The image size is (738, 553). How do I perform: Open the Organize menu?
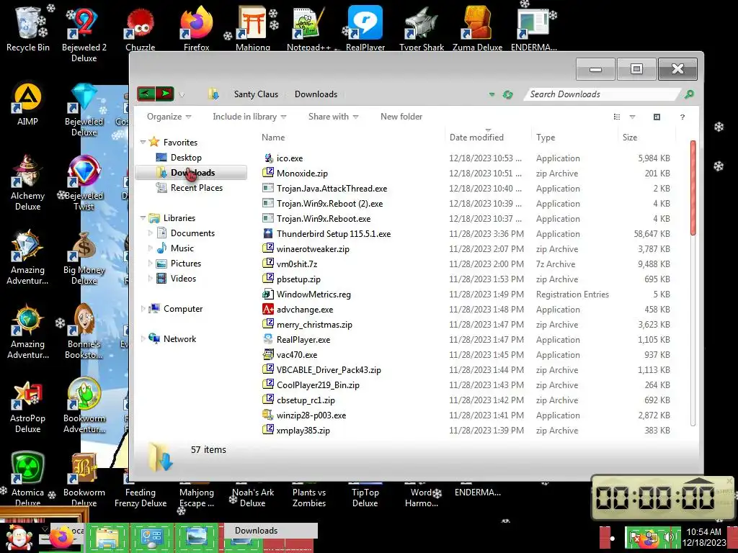tap(169, 117)
